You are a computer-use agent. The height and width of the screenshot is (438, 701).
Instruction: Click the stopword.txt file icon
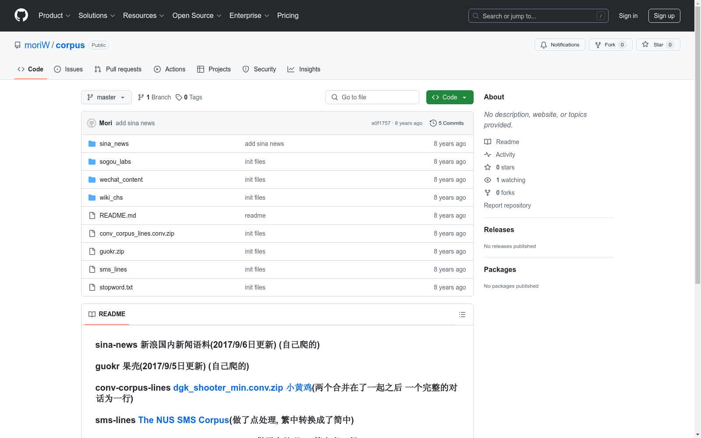tap(92, 287)
